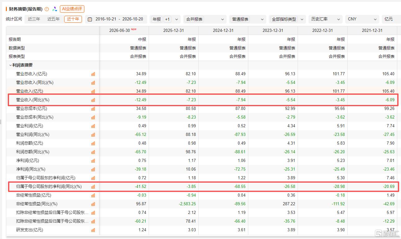Open the CNY currency selector
This screenshot has width=401, height=239.
362,19
